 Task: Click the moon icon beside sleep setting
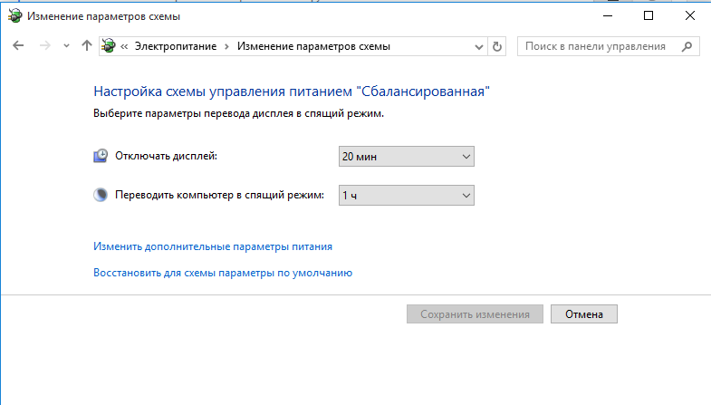[x=101, y=195]
